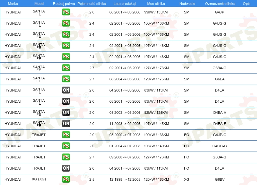
Task: Click diesel ON icon in D4EA-V row
Action: click(66, 112)
